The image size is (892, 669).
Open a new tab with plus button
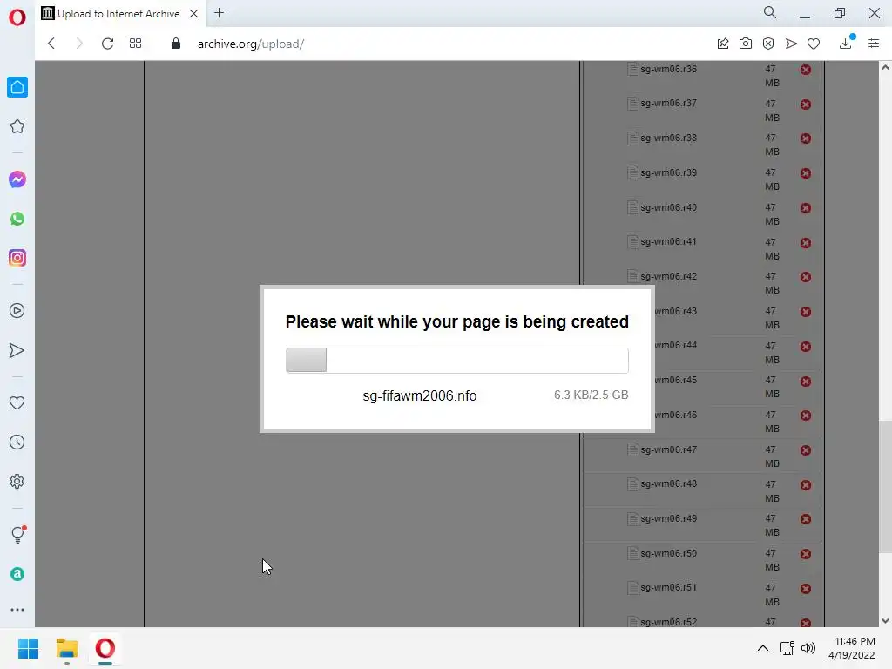219,13
